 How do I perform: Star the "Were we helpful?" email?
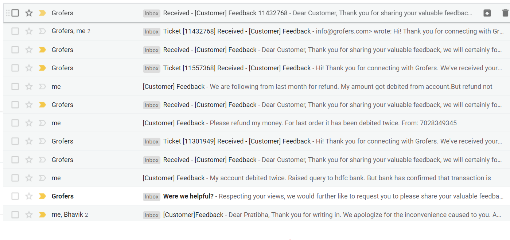29,196
